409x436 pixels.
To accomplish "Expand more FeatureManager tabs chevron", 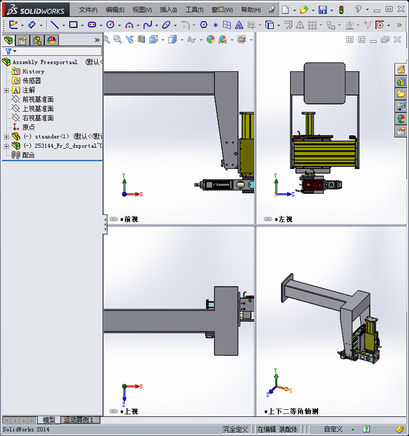I will click(97, 40).
